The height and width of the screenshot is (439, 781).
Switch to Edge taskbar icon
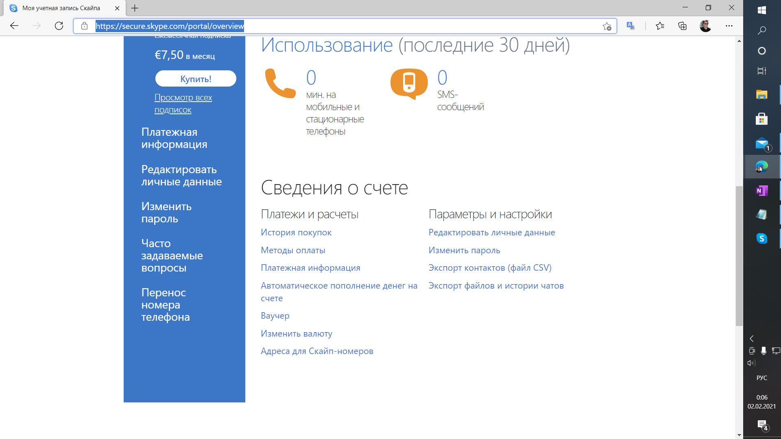pyautogui.click(x=762, y=167)
